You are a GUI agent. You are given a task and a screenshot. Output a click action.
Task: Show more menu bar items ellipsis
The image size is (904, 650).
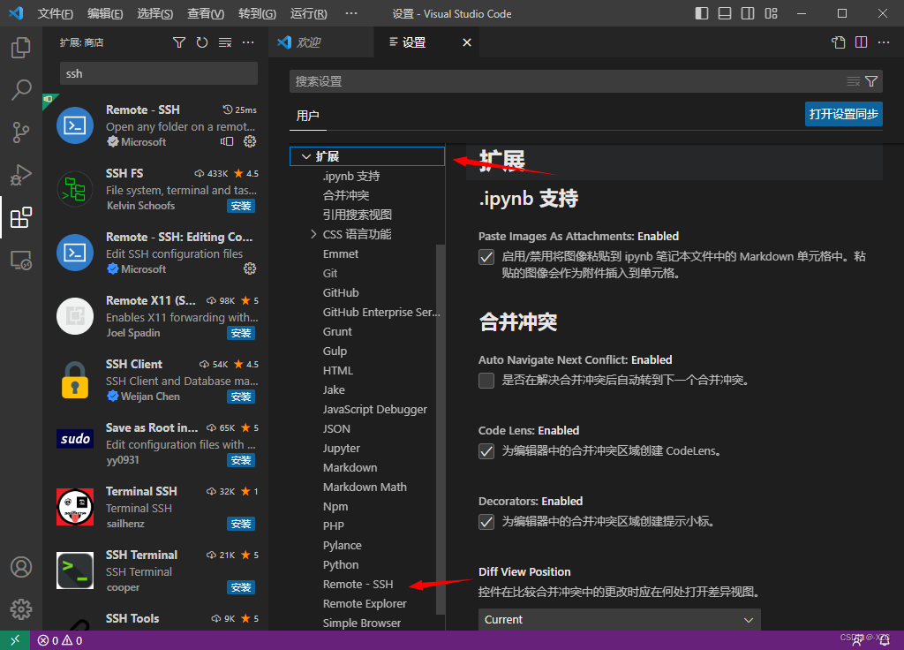click(351, 13)
